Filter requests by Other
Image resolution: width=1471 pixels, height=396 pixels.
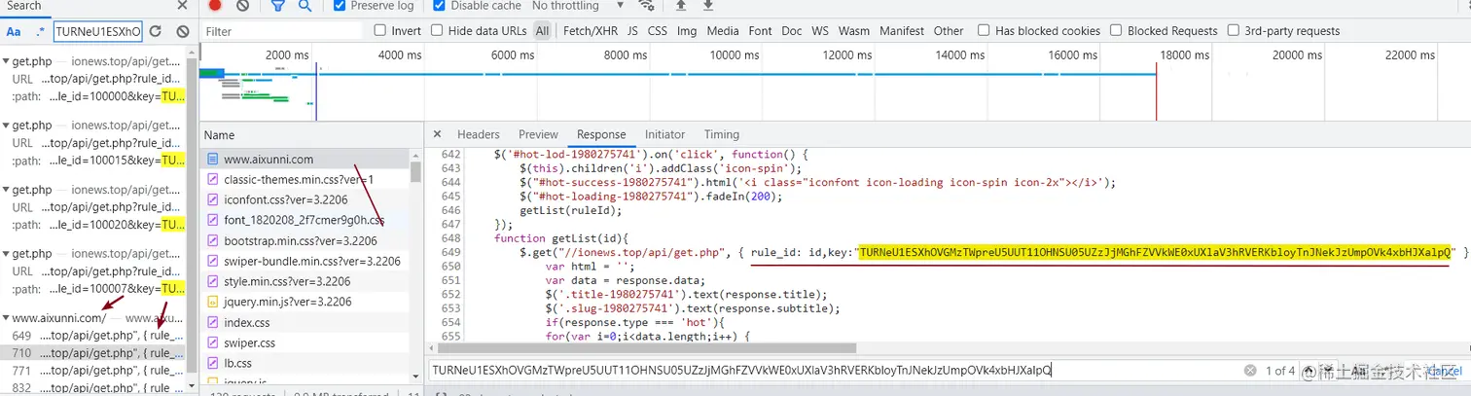point(949,31)
